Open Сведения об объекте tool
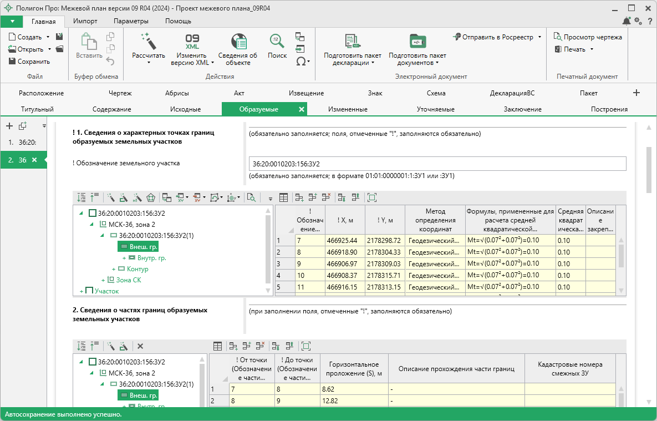 [237, 42]
